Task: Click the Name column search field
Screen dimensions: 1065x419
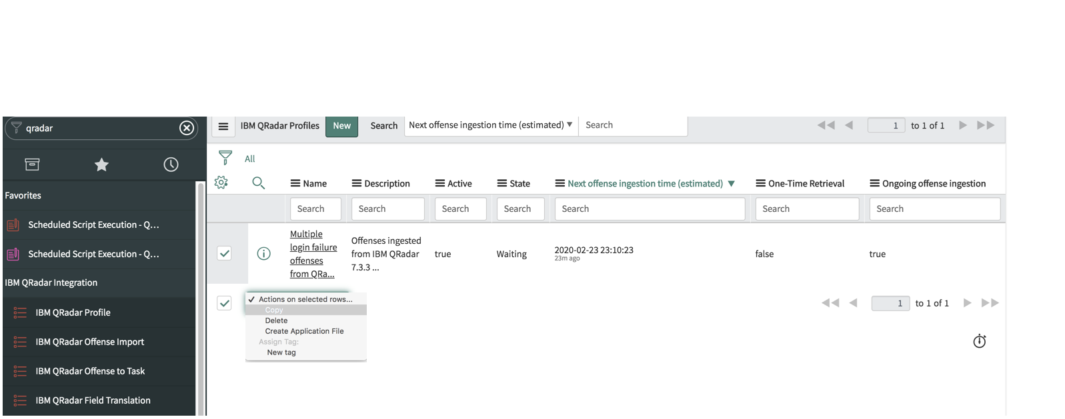Action: 315,209
